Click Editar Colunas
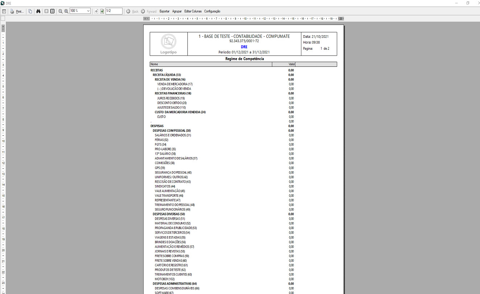 click(193, 11)
